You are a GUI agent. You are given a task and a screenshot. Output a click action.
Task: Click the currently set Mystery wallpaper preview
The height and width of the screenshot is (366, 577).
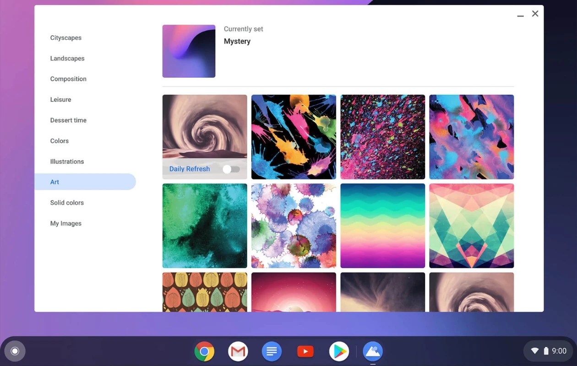point(189,51)
